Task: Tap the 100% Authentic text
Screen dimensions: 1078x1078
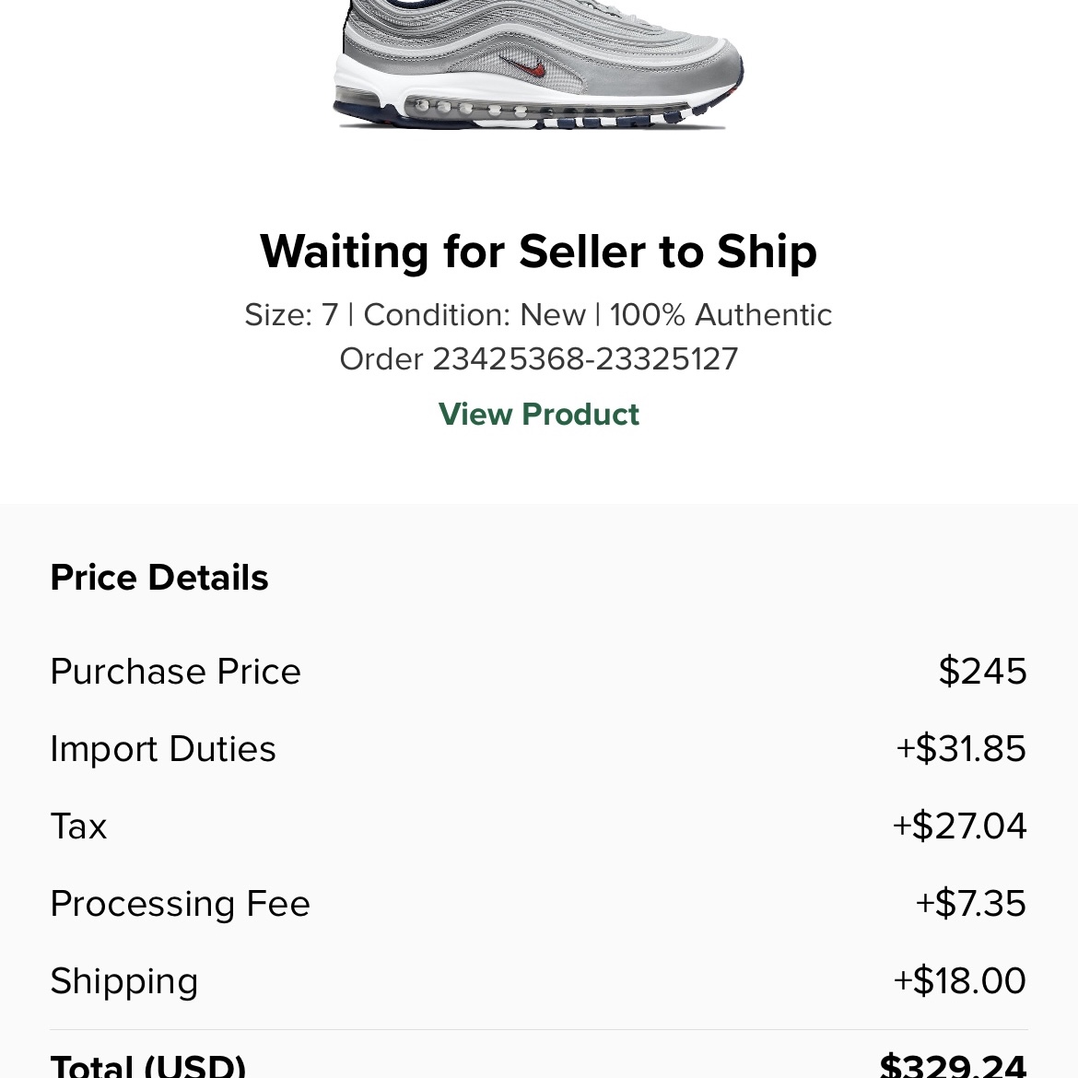Action: click(721, 315)
